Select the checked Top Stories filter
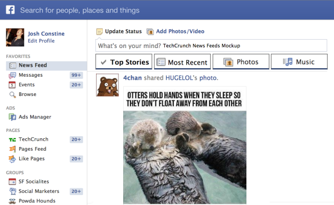This screenshot has width=334, height=205. (124, 62)
